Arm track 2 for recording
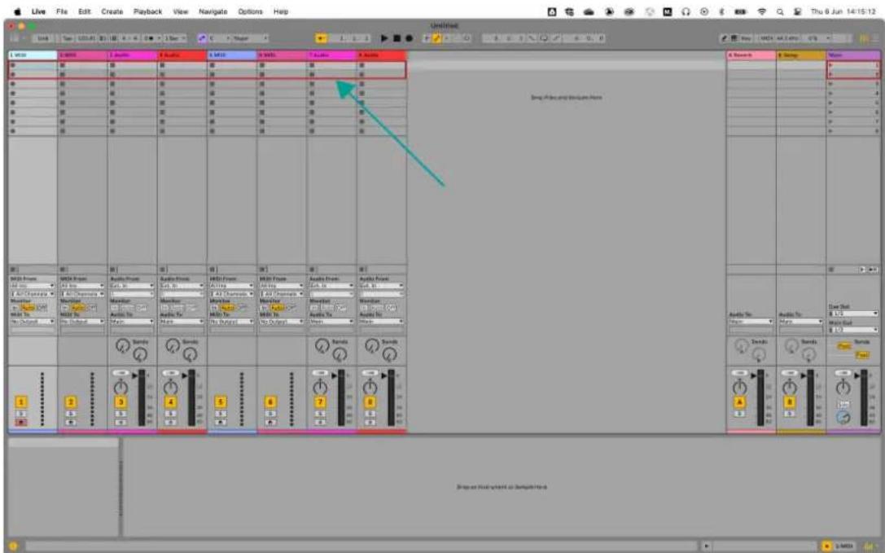 (71, 423)
